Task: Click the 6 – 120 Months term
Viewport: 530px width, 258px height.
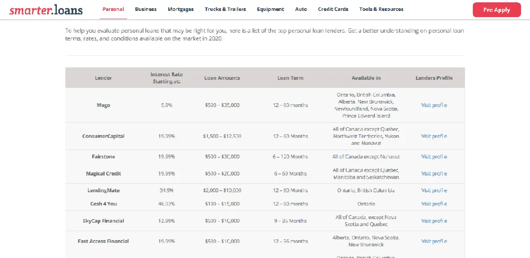Action: pyautogui.click(x=290, y=156)
